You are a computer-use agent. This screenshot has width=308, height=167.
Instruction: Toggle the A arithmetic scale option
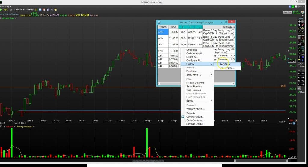(290, 123)
